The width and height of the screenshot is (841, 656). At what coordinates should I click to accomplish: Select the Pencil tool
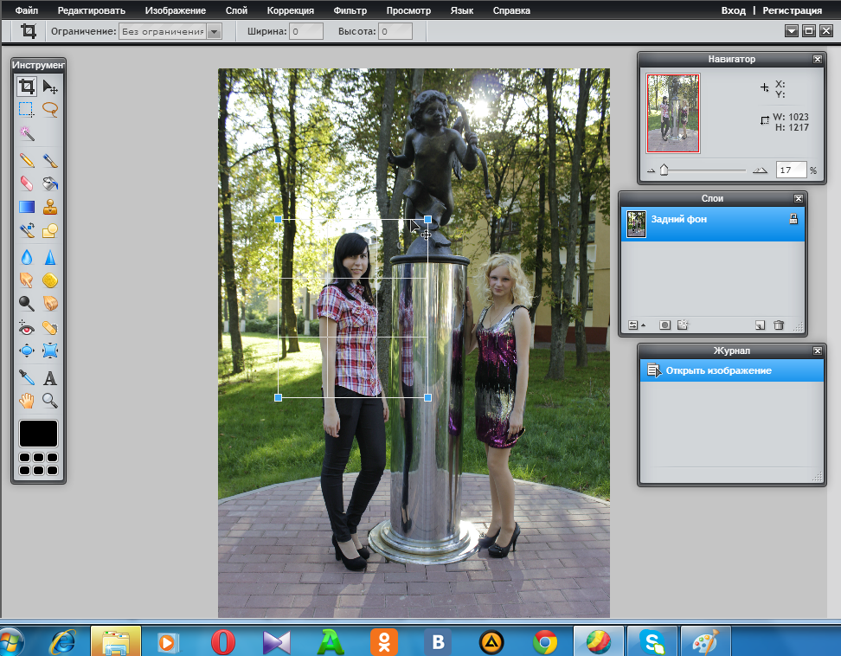[x=26, y=160]
